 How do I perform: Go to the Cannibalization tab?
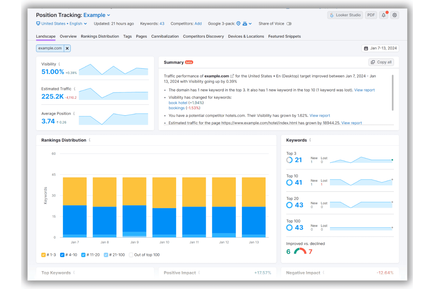tap(165, 36)
